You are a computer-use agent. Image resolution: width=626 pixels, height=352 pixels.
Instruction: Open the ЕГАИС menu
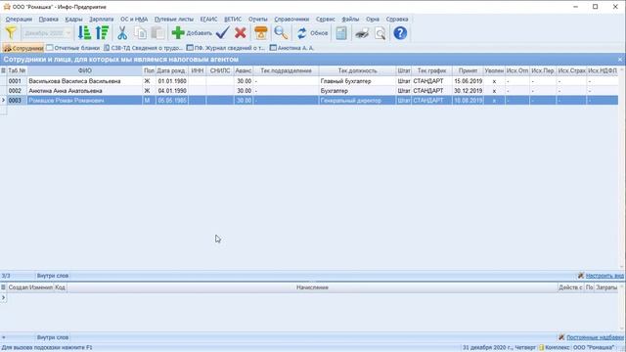tap(208, 20)
